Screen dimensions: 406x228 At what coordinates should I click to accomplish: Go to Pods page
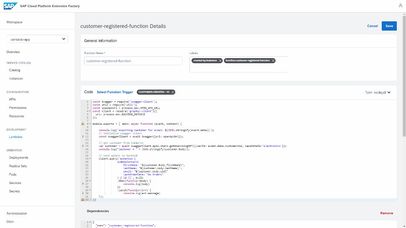tap(13, 174)
